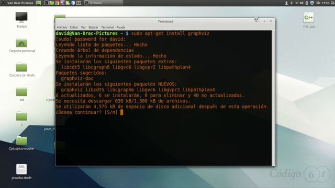Viewport: 335px width, 188px height.
Task: Open the Terminal menu in menu bar
Action: (107, 27)
